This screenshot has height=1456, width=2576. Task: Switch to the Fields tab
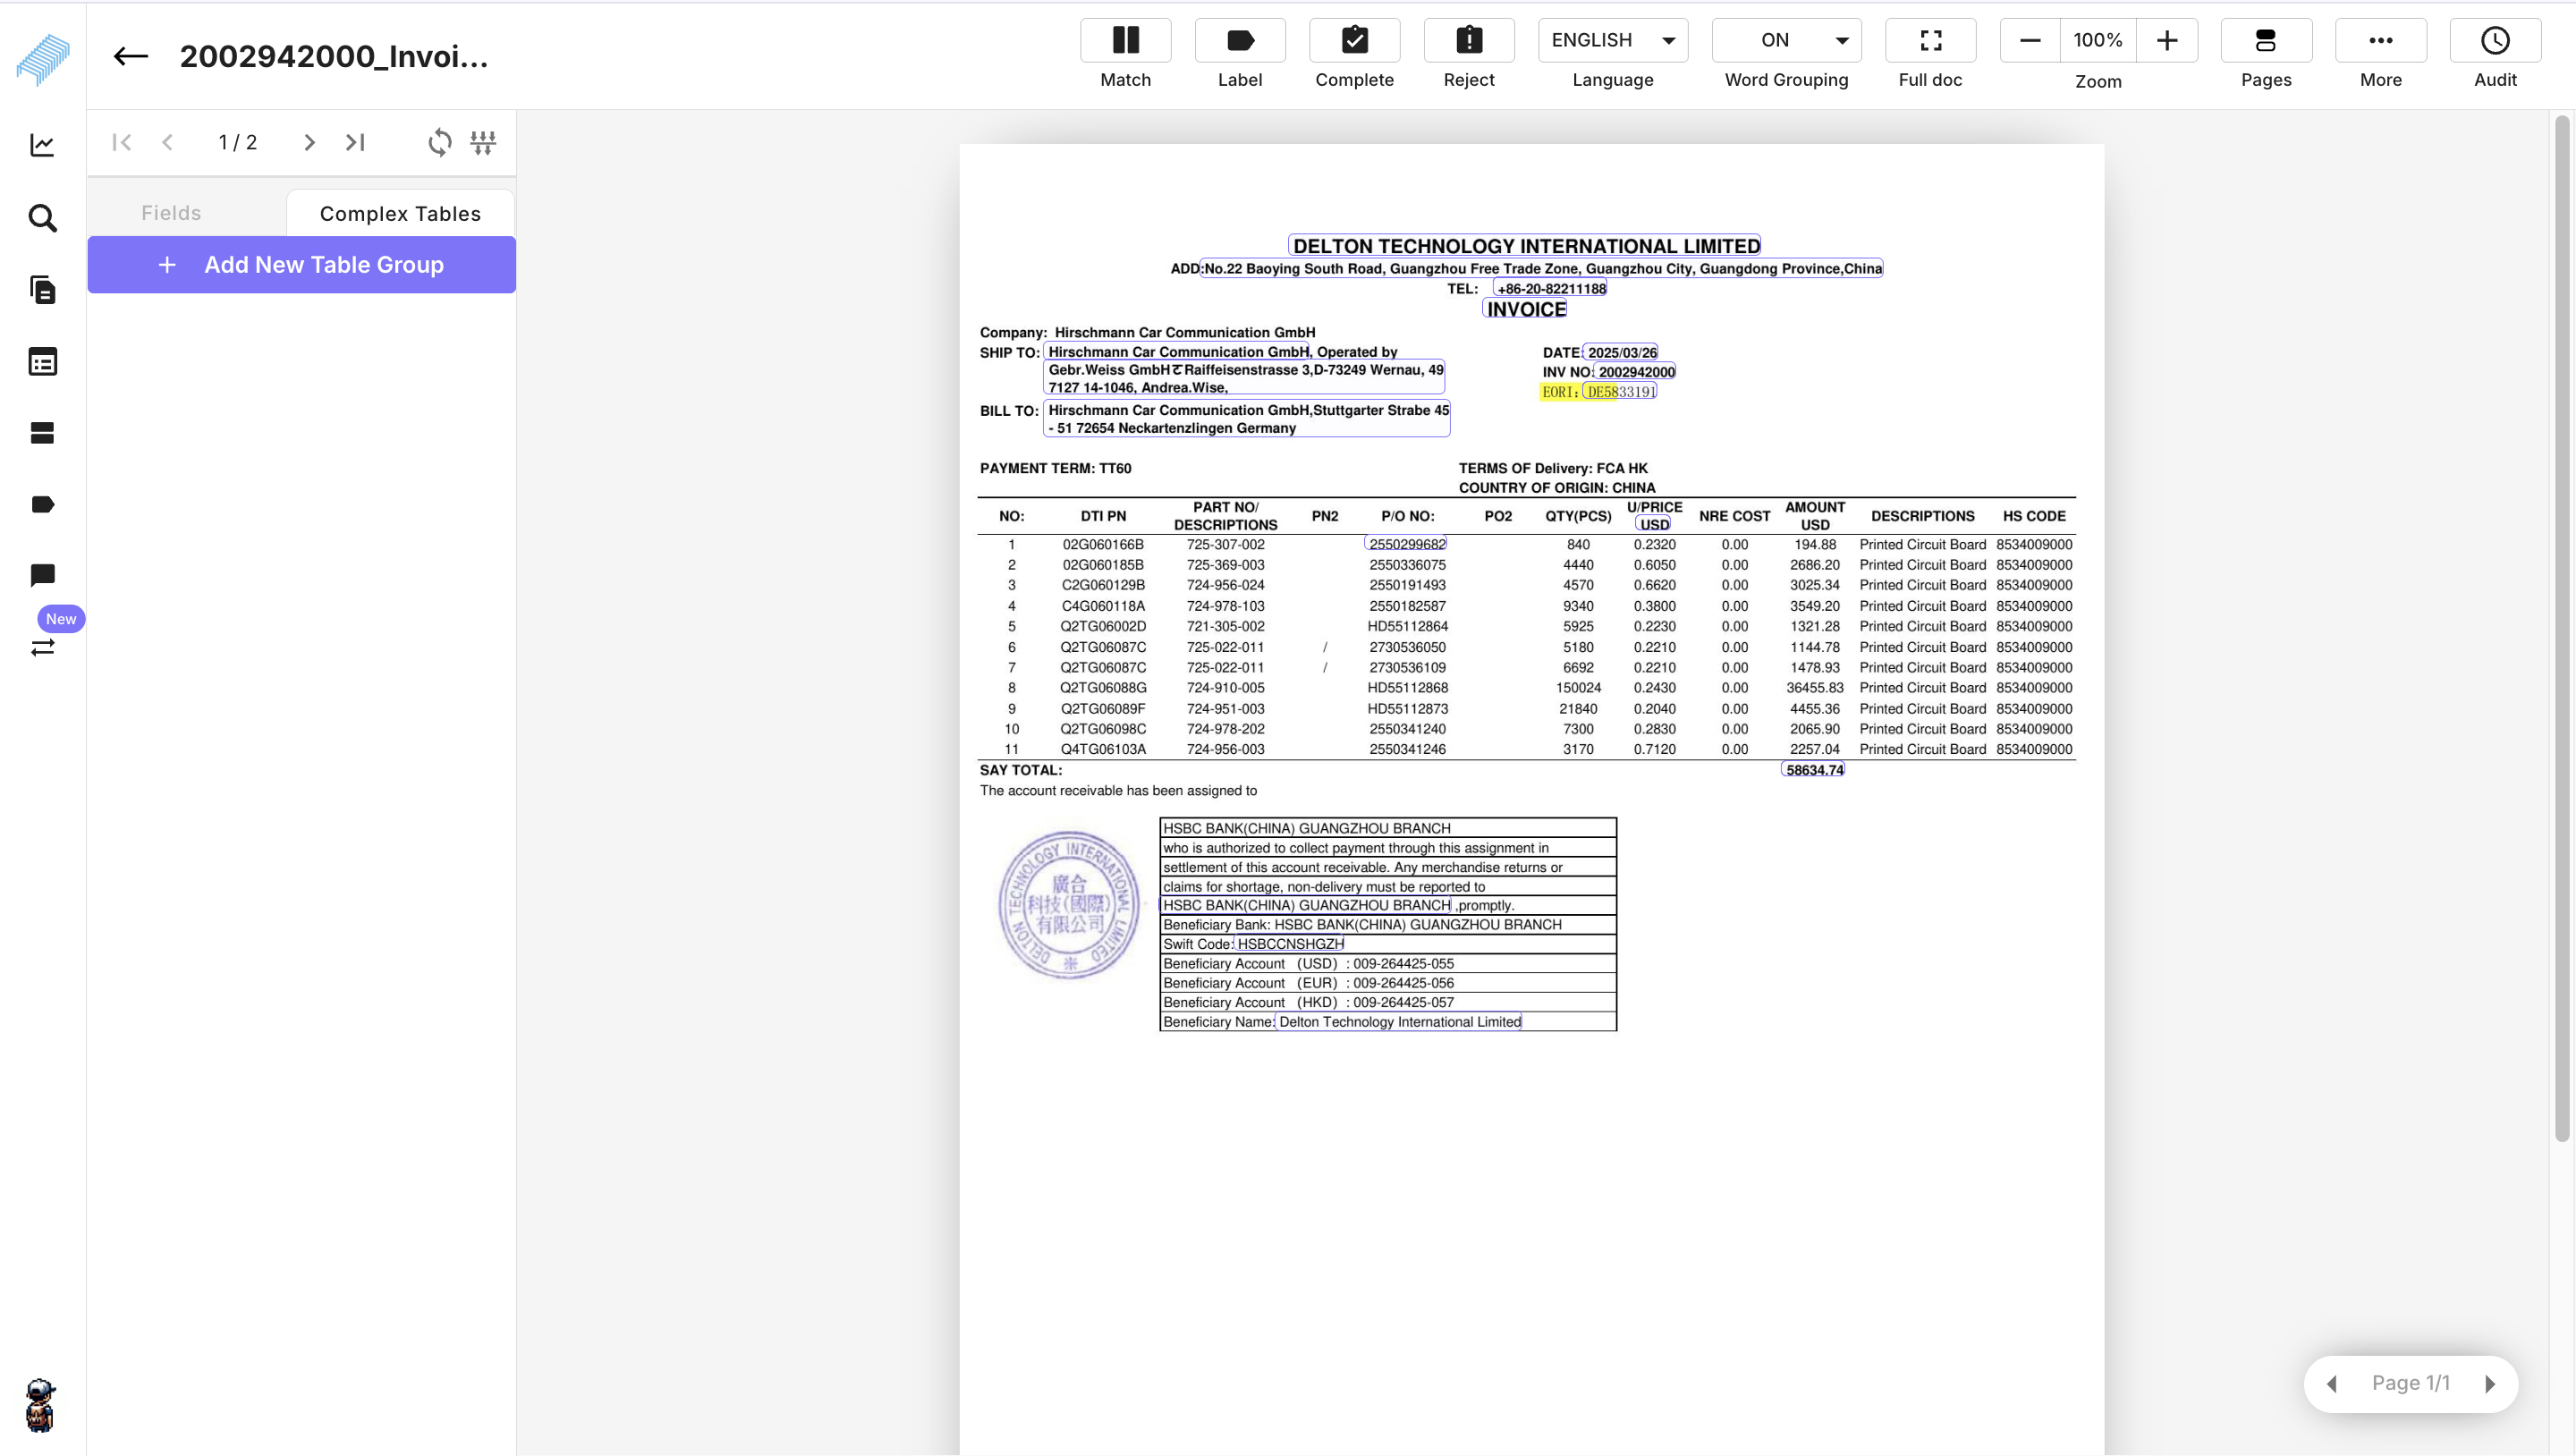tap(171, 213)
